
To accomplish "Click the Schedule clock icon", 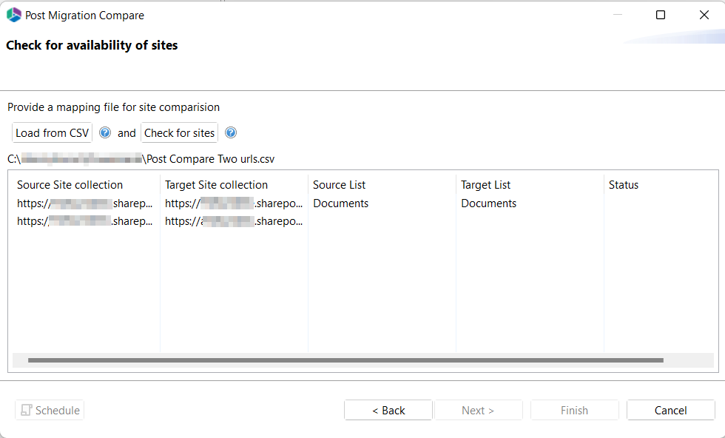I will pyautogui.click(x=27, y=410).
